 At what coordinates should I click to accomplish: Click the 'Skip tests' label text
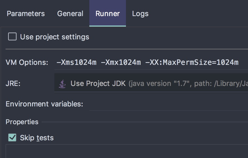(37, 138)
